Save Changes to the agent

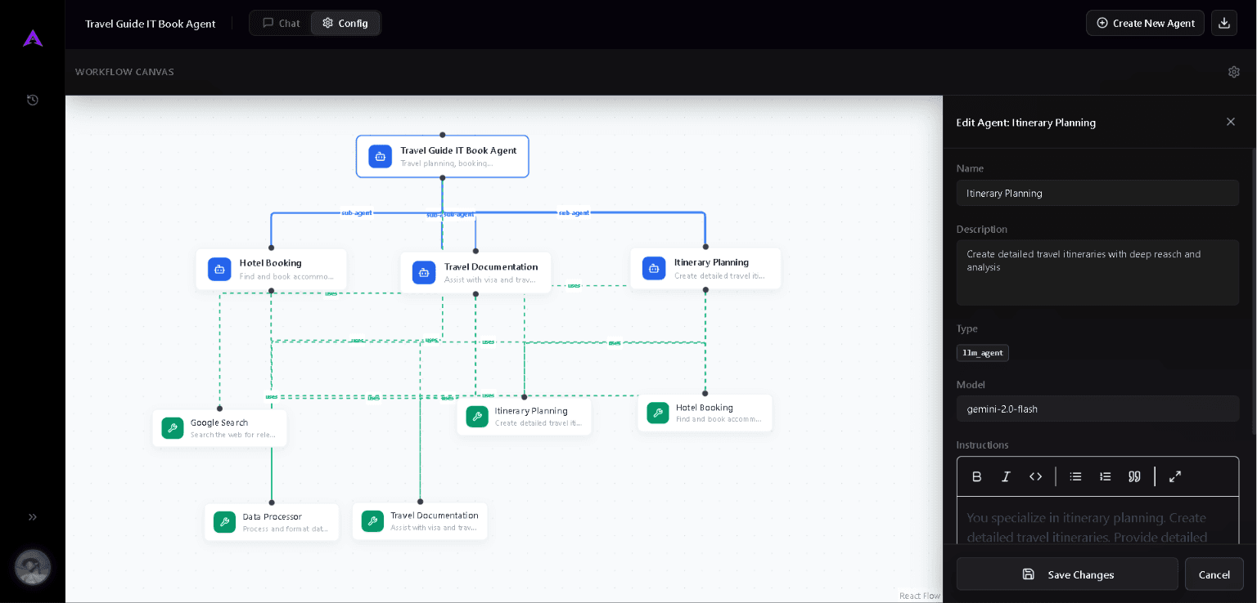point(1067,574)
